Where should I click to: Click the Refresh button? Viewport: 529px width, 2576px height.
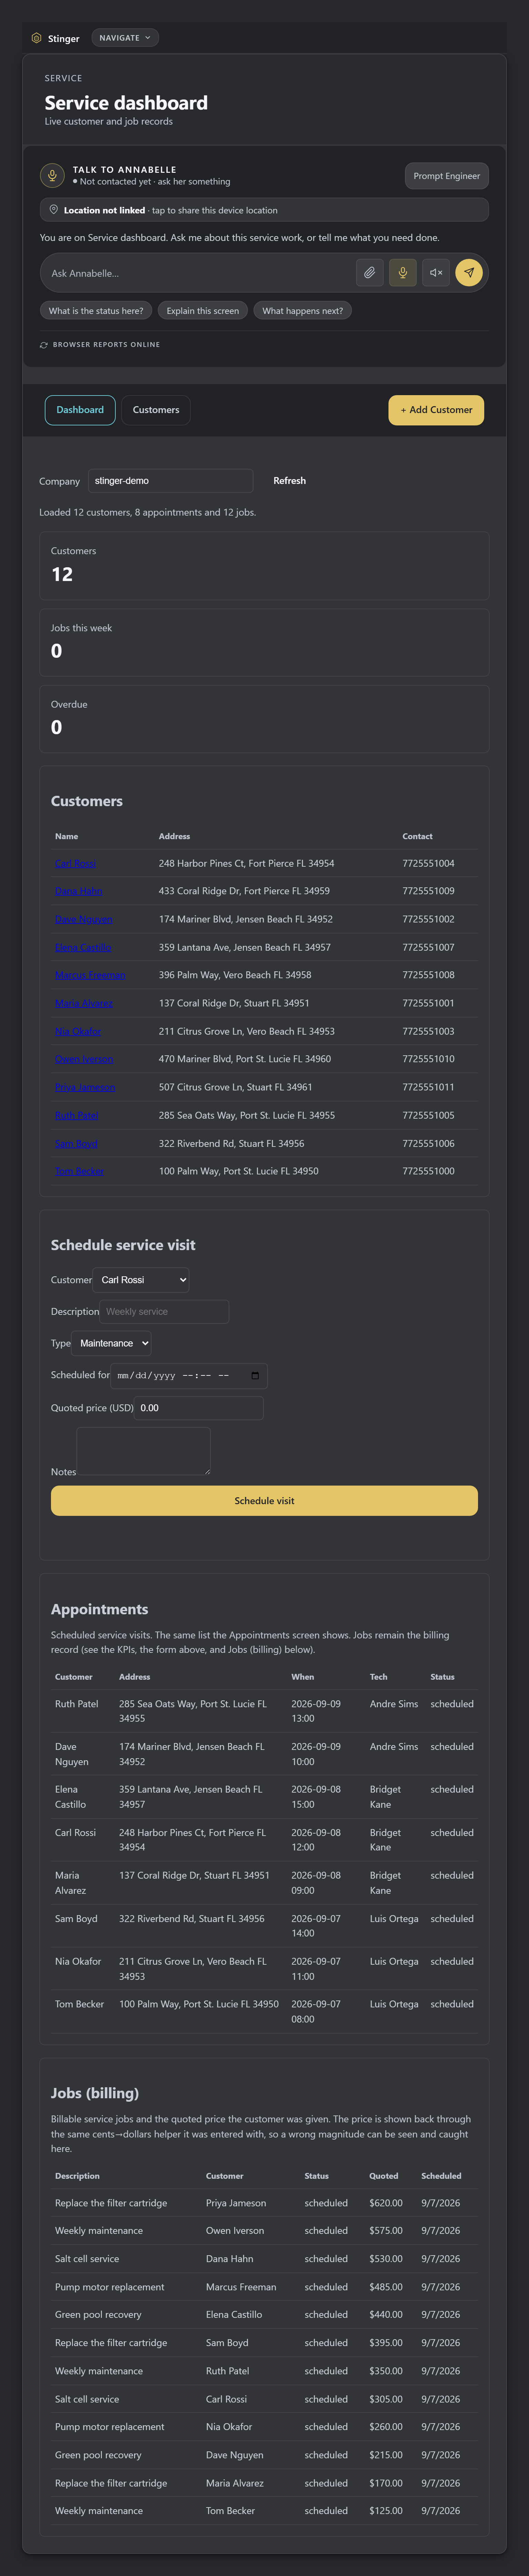point(290,481)
